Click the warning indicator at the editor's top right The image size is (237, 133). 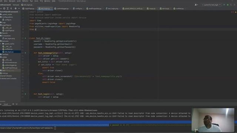pyautogui.click(x=236, y=12)
